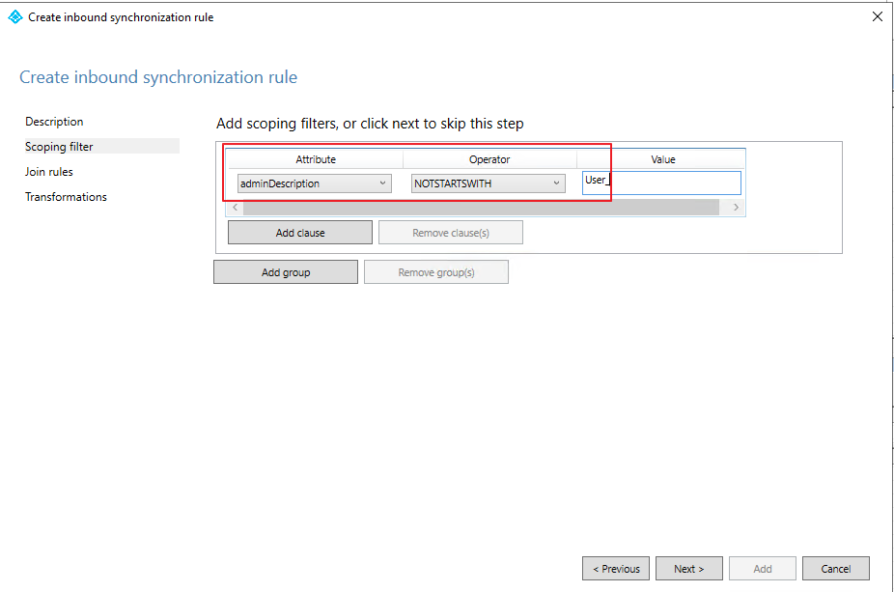The width and height of the screenshot is (894, 592).
Task: Proceed with the Next button
Action: point(689,569)
